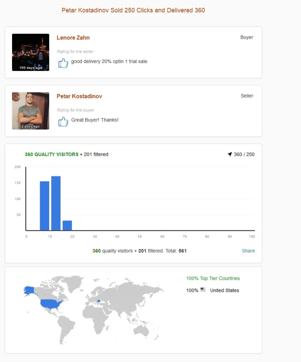The image size is (301, 362).
Task: Click the 100% Top Tier Countries text
Action: pos(213,278)
